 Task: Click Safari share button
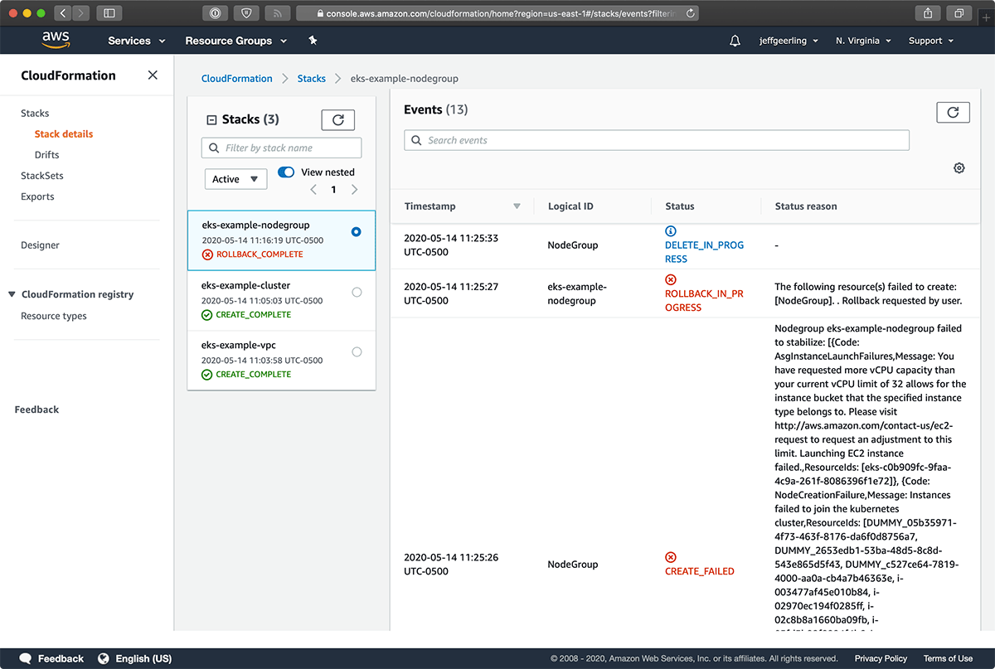927,13
